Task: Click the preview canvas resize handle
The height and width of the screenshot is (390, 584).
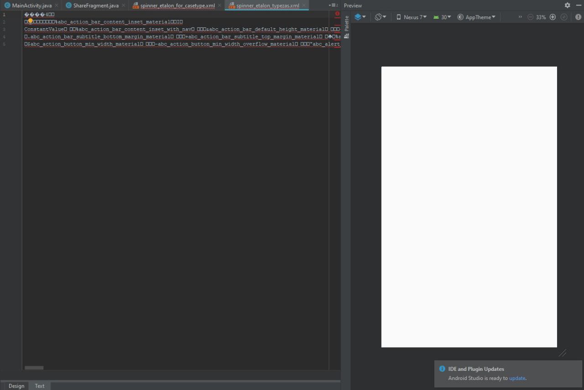Action: (563, 353)
